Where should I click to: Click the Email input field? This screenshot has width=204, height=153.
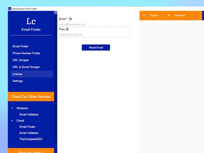94,24
